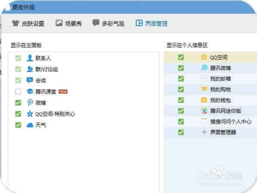Screen dimensions: 257x193
Task: Uncheck the 微博 checkbox in main panel
Action: pos(18,103)
